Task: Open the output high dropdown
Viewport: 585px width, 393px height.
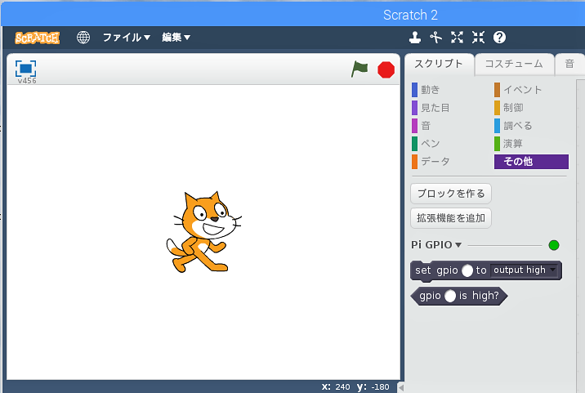Action: click(x=525, y=270)
